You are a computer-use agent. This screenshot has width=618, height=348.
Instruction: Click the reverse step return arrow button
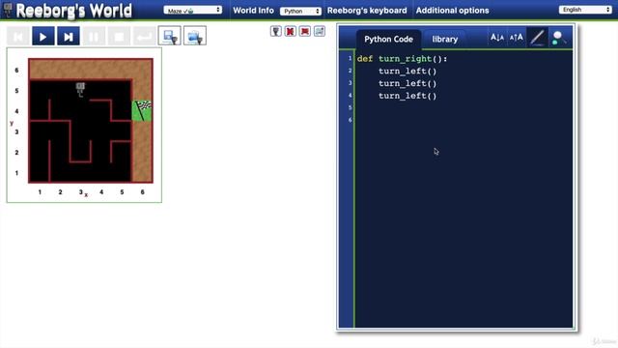tap(144, 37)
